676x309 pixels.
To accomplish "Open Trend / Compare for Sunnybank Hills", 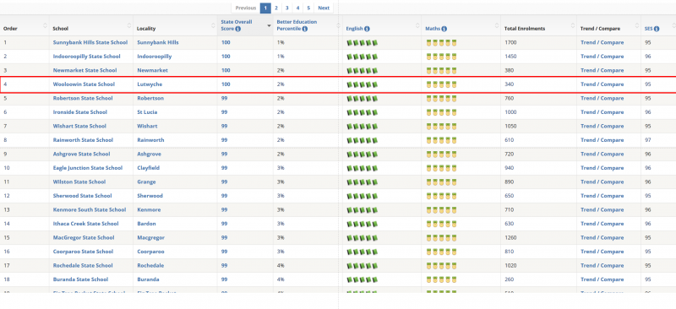I will [602, 43].
